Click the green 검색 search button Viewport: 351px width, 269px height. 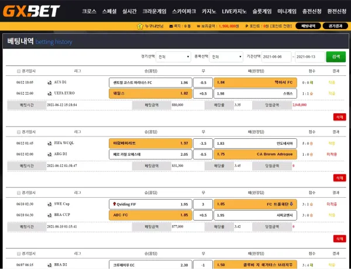coord(336,57)
